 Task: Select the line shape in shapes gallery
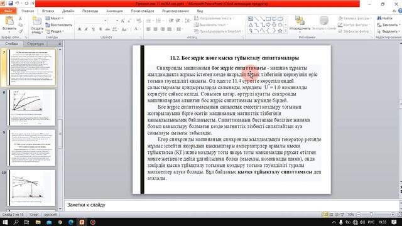(x=257, y=19)
